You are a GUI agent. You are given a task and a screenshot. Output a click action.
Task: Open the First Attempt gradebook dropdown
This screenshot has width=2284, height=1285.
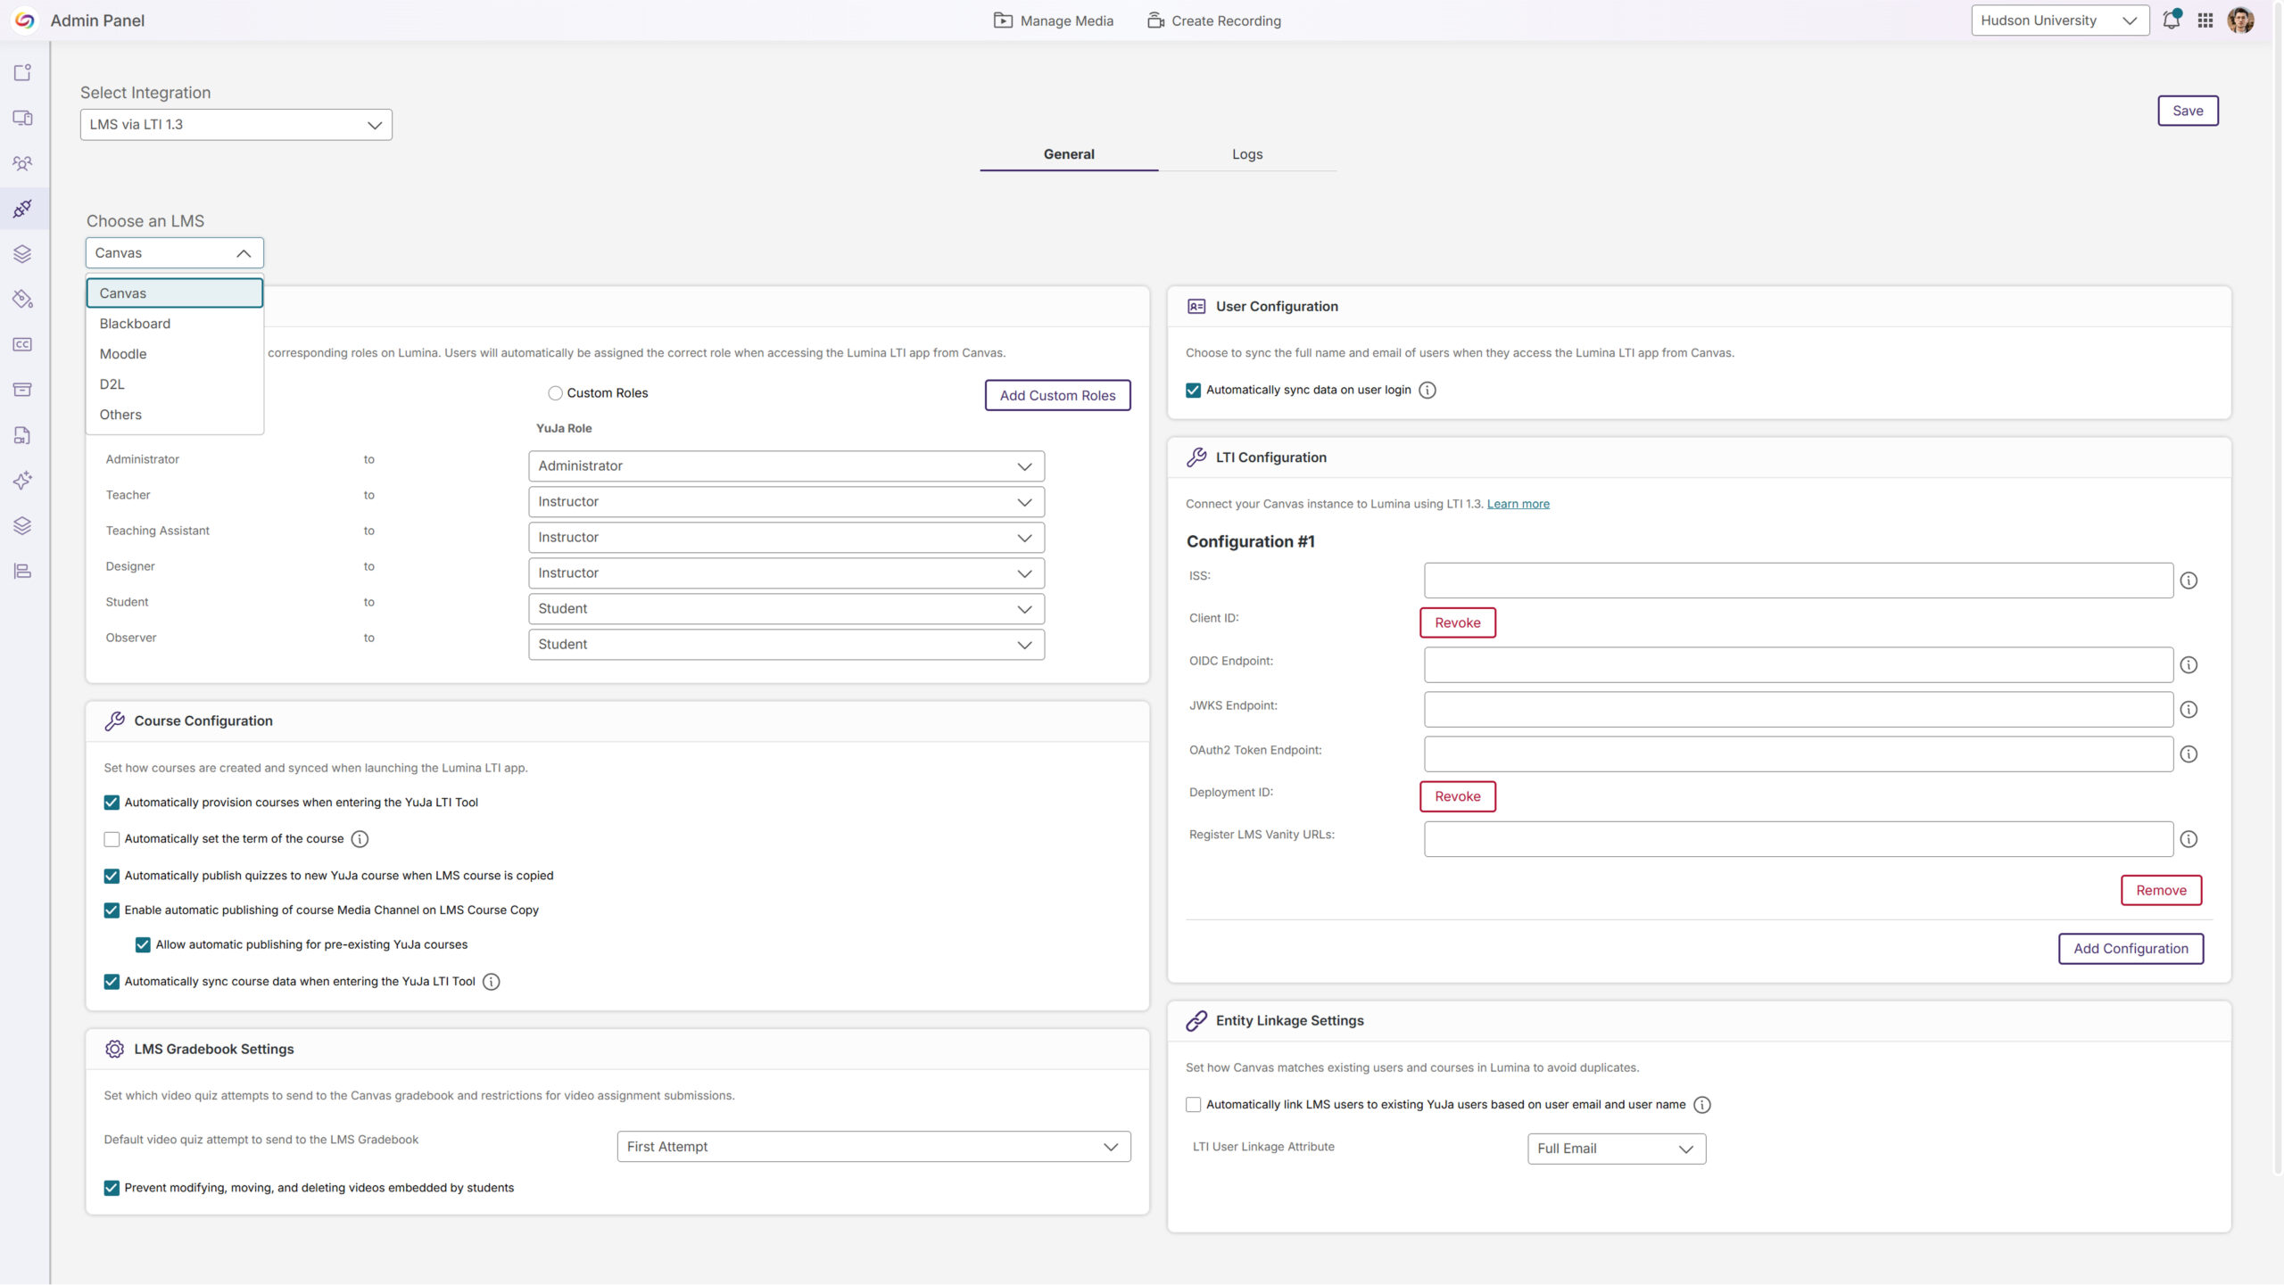coord(873,1147)
